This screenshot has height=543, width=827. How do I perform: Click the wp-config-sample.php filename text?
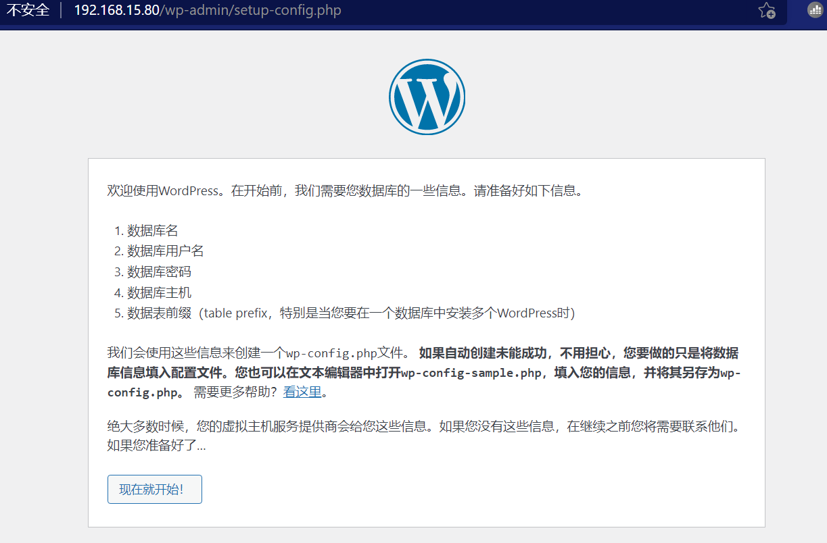click(471, 373)
